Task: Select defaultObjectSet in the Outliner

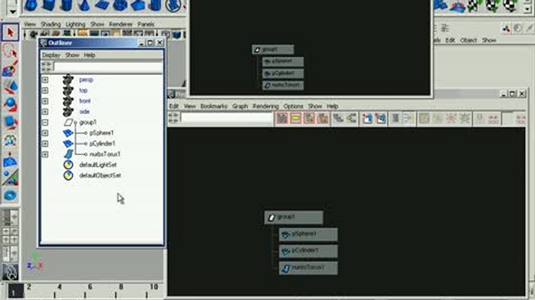Action: click(100, 176)
